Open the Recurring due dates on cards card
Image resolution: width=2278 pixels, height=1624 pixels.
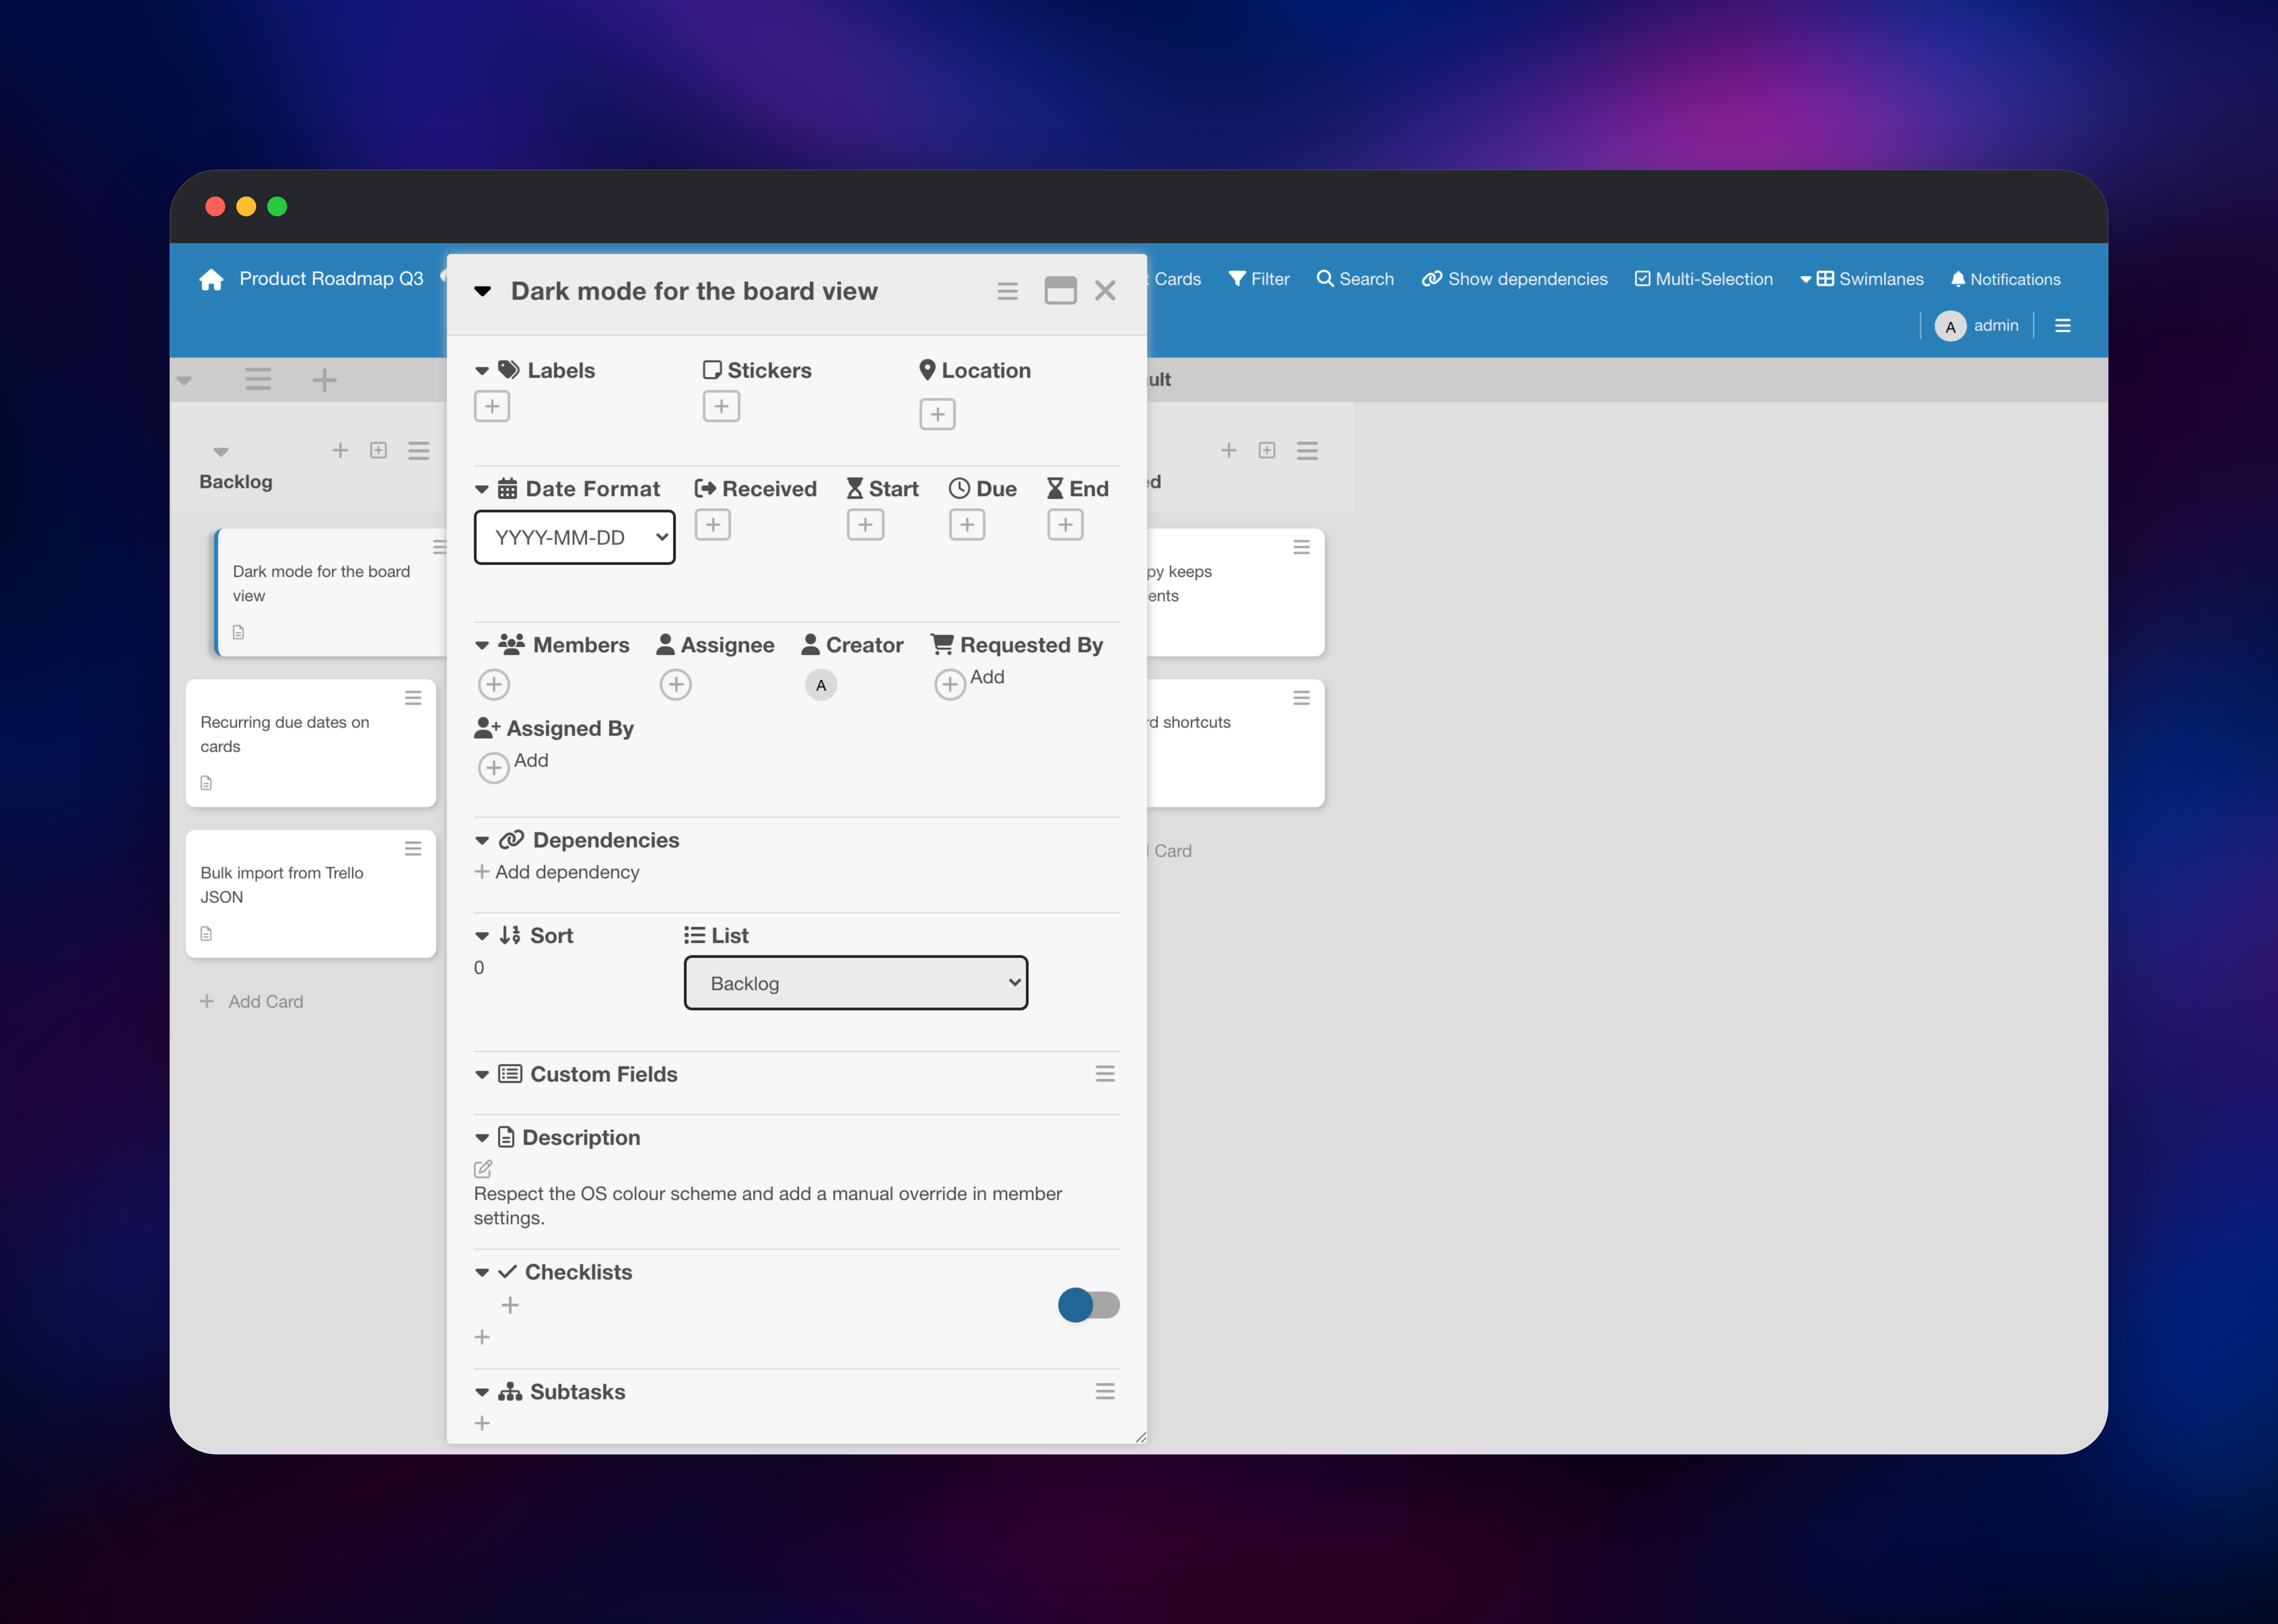(311, 743)
